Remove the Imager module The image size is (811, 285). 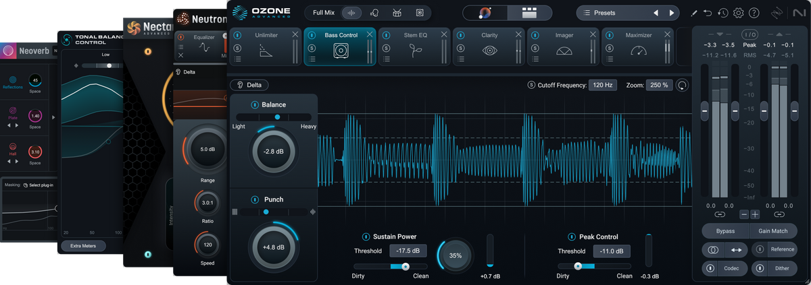(x=593, y=34)
